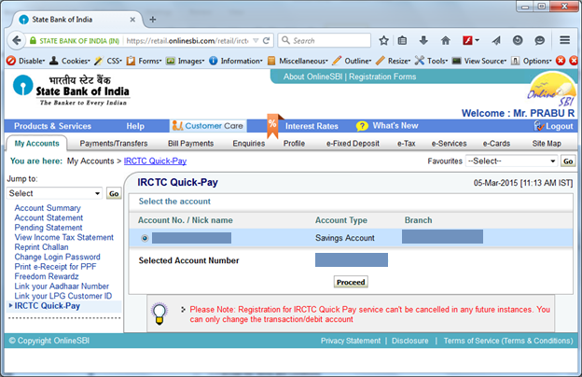
Task: Log out using the Logout link
Action: (x=553, y=126)
